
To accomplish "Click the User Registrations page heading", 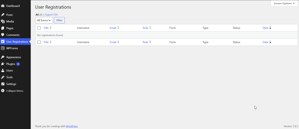I will (x=53, y=7).
